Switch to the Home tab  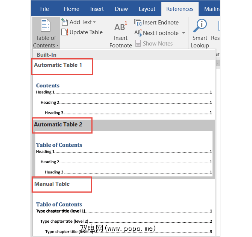[x=71, y=9]
